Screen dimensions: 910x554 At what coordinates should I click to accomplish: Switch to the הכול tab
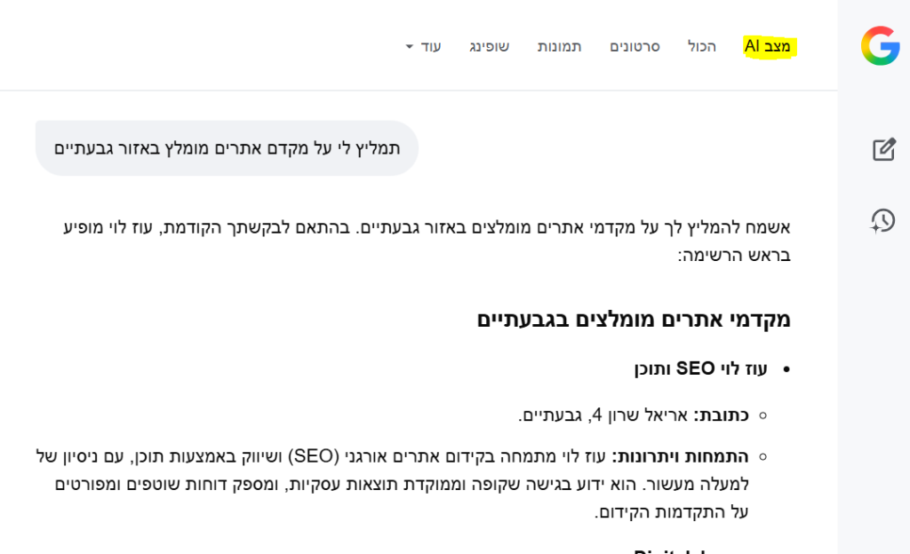click(704, 47)
